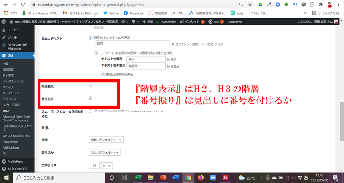Click the bookmark star in address bar

[x=250, y=4]
